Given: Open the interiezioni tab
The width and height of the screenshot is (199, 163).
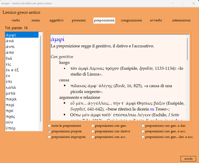Looking at the screenshot, I should (x=181, y=20).
